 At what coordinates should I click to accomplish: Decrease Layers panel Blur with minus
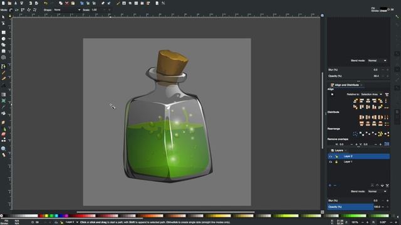(x=383, y=201)
